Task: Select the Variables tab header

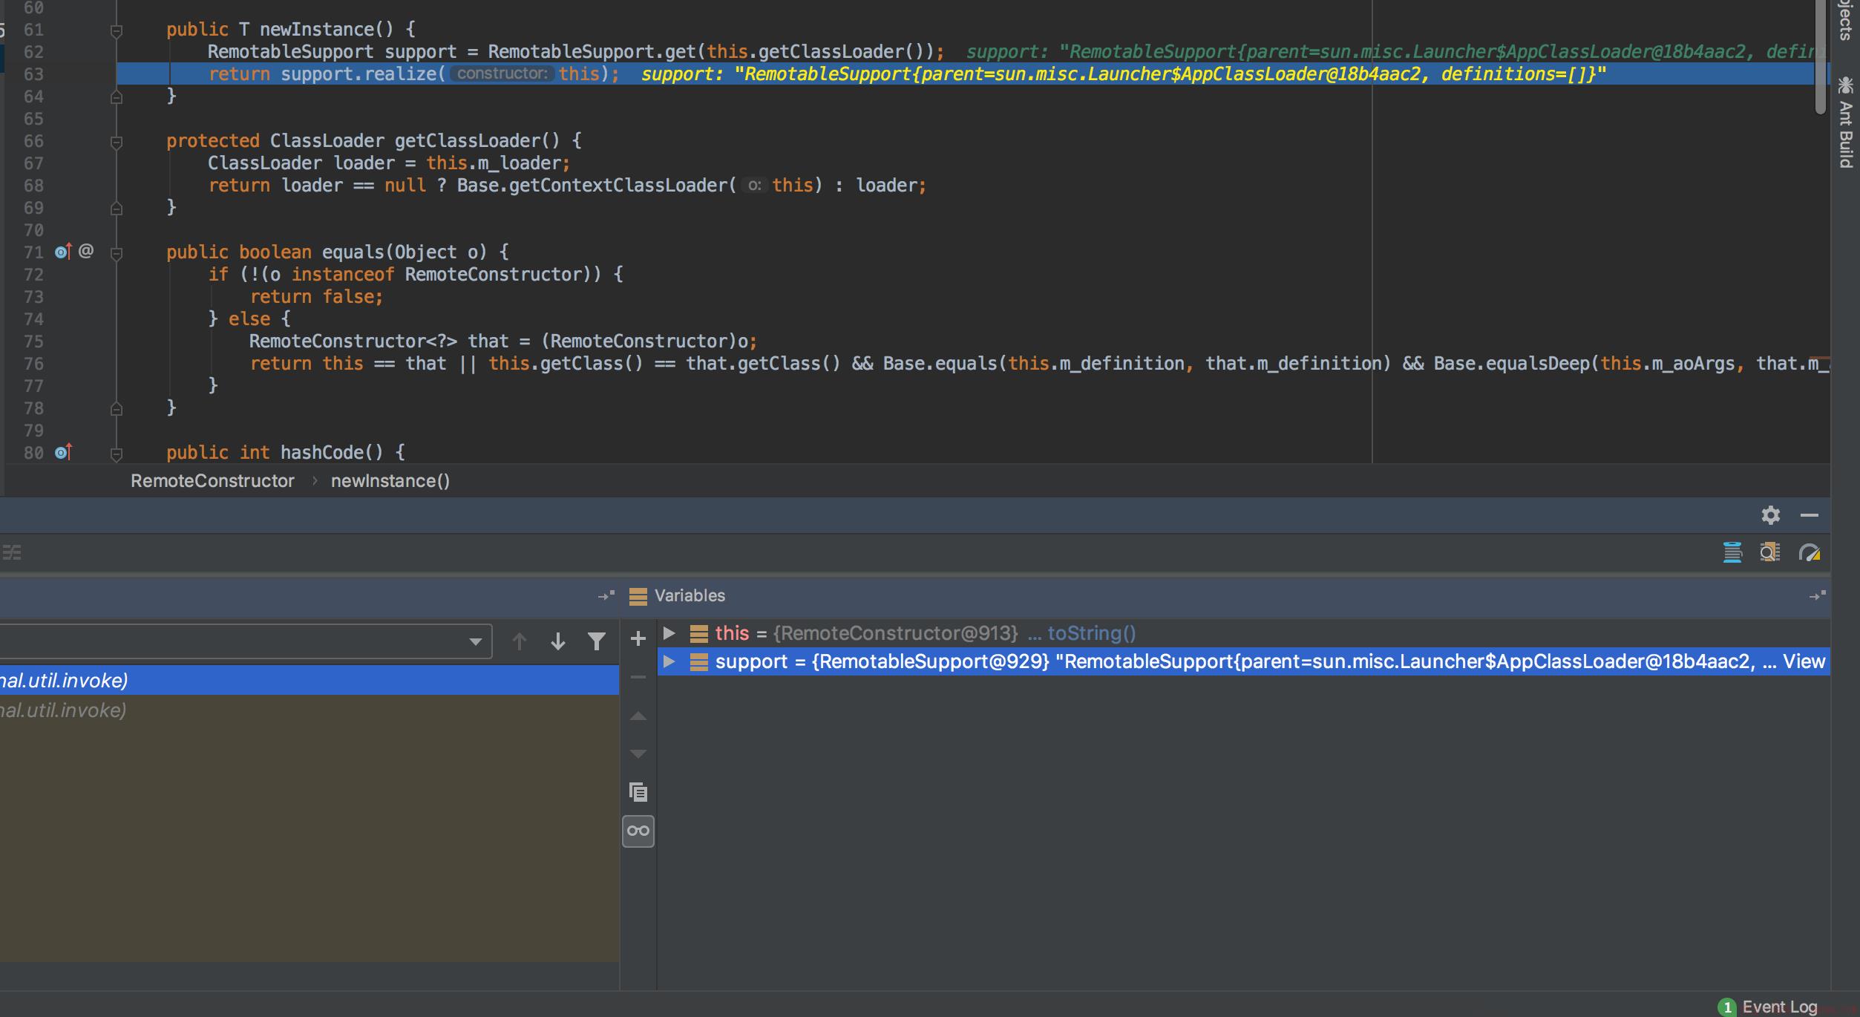Action: click(x=690, y=595)
